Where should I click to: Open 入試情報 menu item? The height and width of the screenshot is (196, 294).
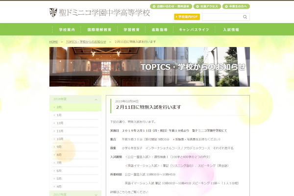(231, 29)
